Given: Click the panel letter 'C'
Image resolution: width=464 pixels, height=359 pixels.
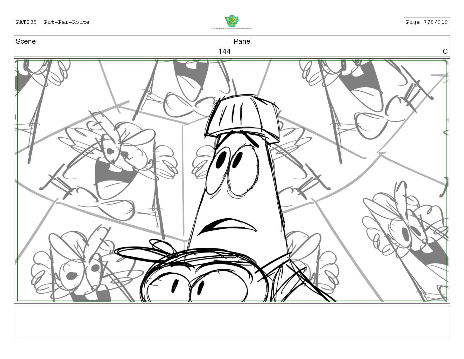Looking at the screenshot, I should [445, 51].
